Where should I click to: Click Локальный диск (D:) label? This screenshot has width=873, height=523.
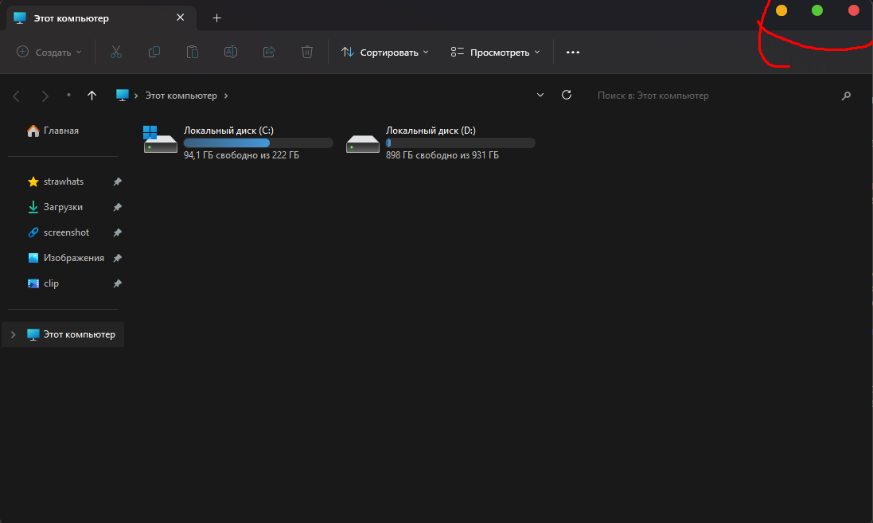431,131
